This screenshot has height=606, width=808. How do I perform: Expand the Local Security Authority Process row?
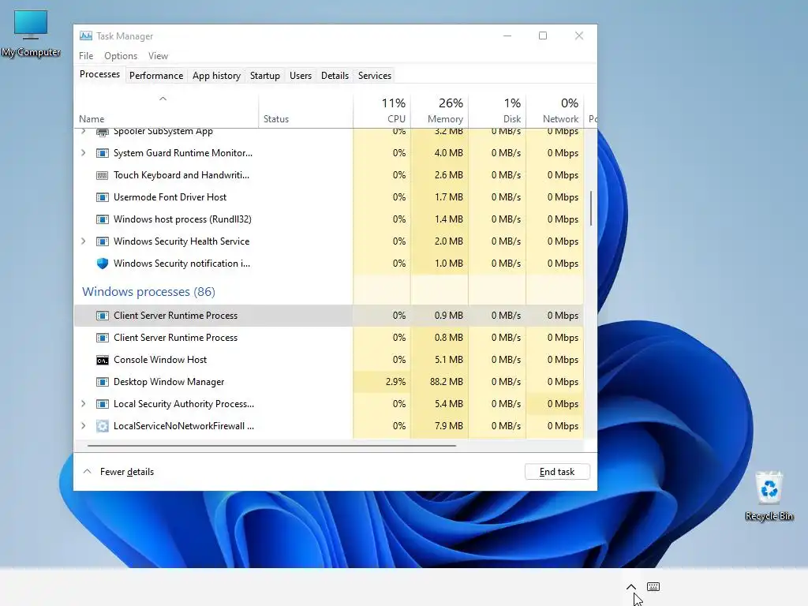tap(84, 404)
